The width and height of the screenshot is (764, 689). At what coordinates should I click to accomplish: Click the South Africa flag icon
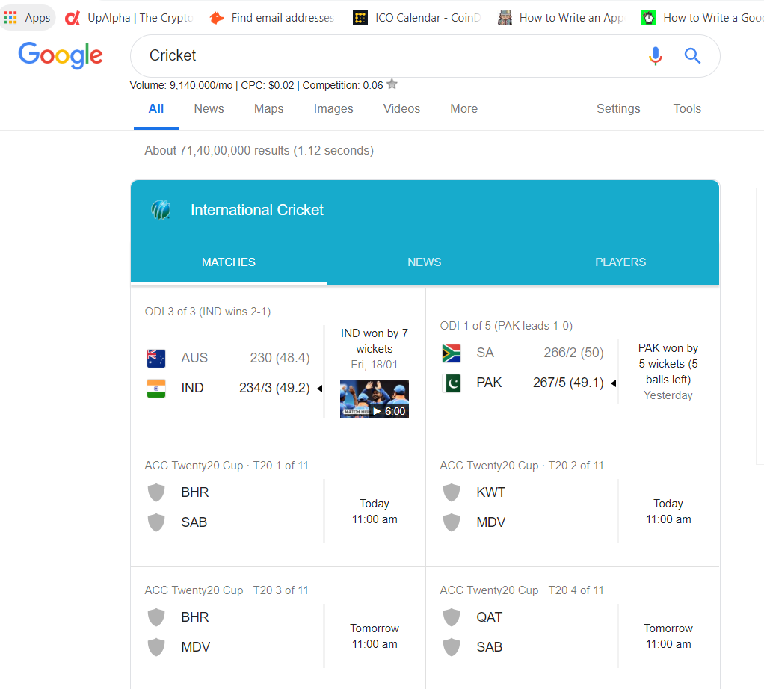(x=452, y=353)
